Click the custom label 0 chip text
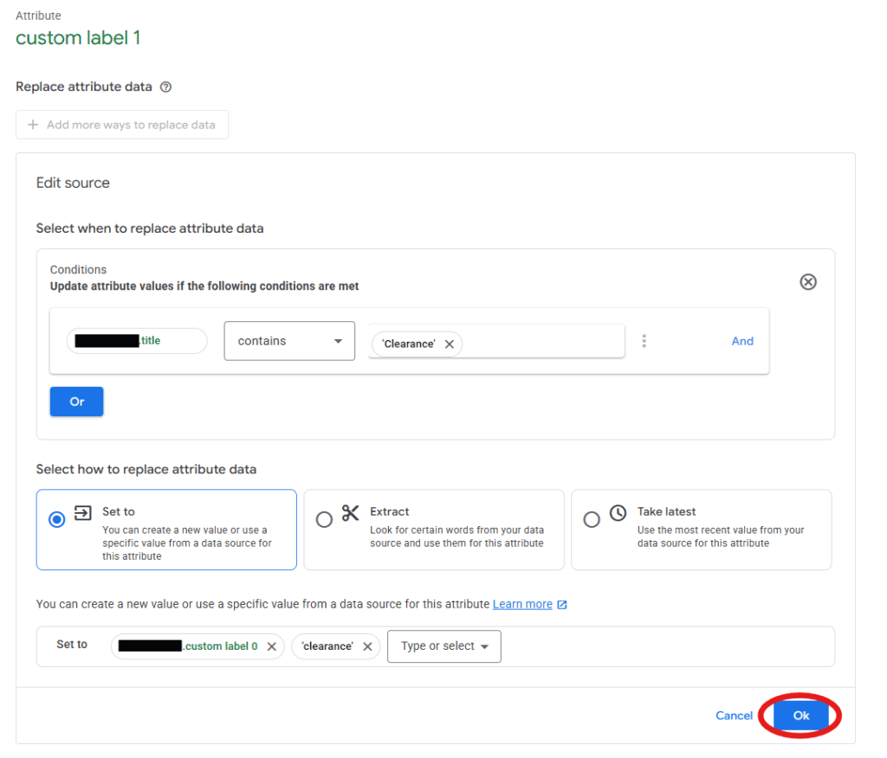Image resolution: width=887 pixels, height=758 pixels. (x=221, y=646)
